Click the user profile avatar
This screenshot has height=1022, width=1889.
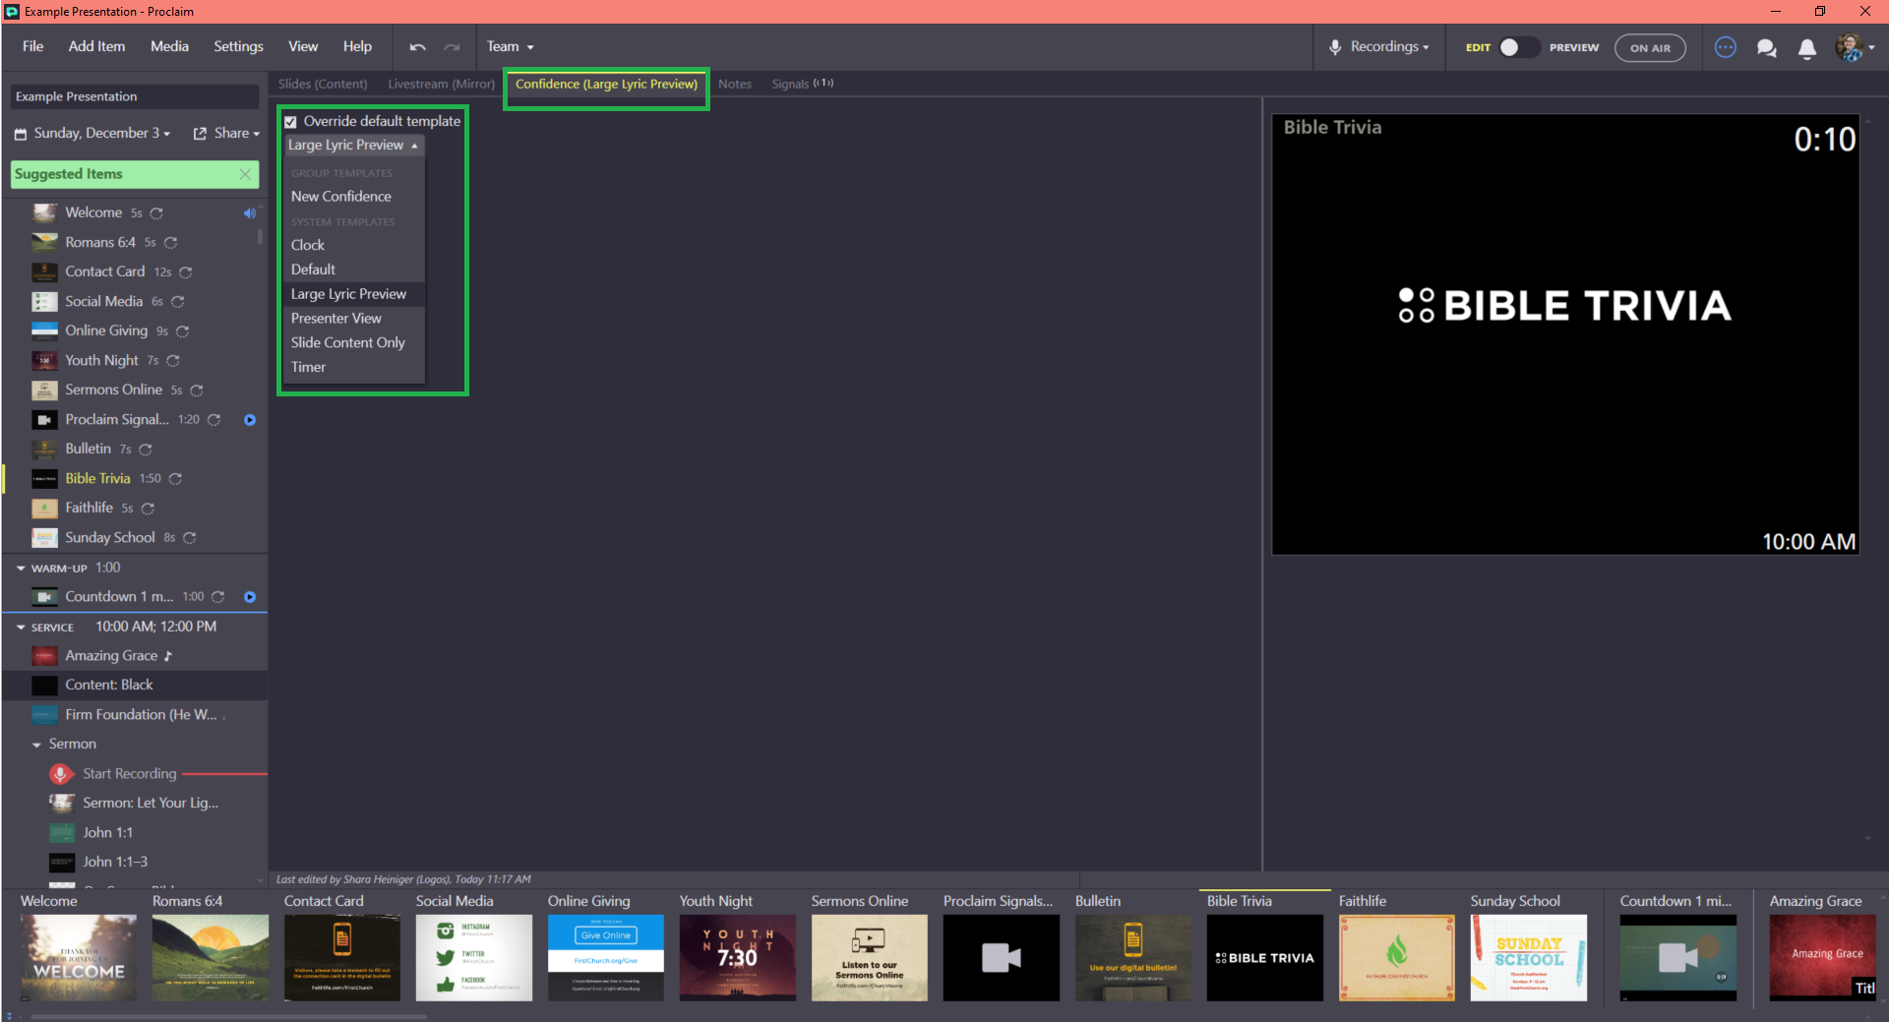[1849, 47]
